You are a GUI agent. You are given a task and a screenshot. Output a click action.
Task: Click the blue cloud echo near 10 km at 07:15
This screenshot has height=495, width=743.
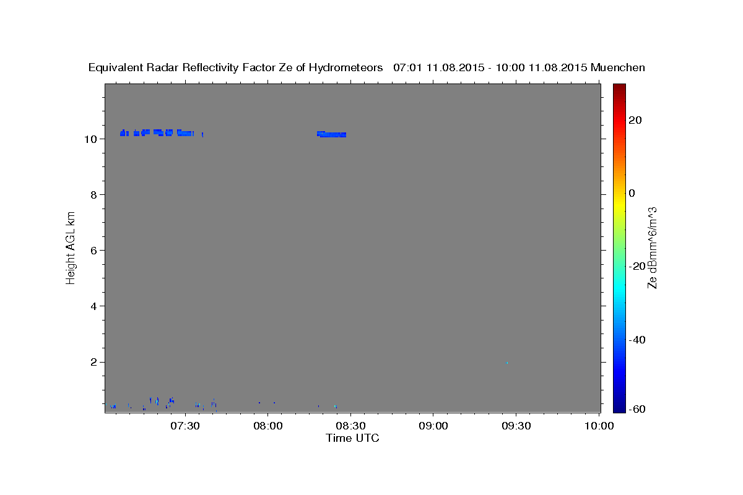tap(158, 132)
